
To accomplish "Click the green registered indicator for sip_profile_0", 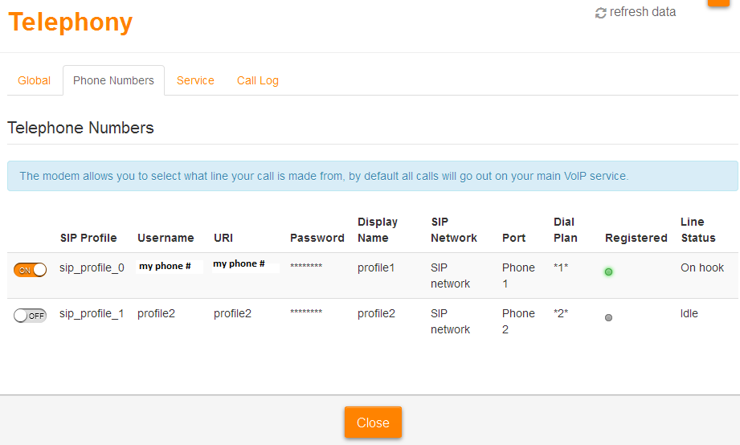I will (608, 271).
